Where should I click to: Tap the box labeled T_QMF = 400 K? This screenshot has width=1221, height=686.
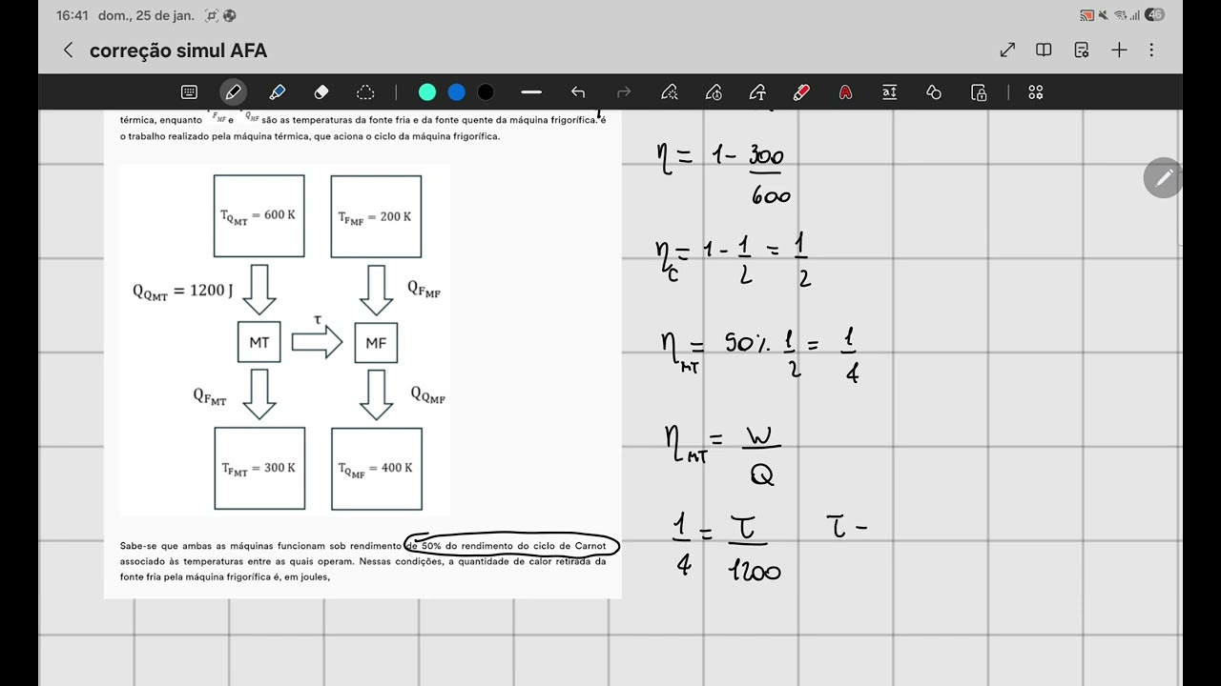(x=376, y=468)
